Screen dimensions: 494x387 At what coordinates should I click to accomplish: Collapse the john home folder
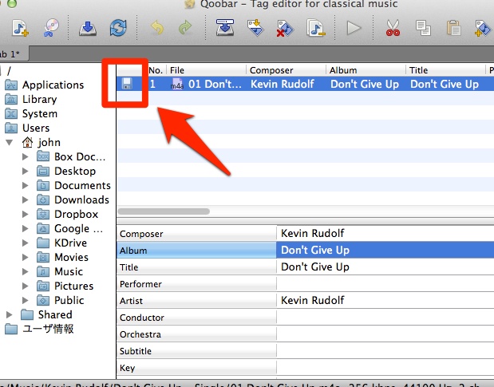[10, 143]
